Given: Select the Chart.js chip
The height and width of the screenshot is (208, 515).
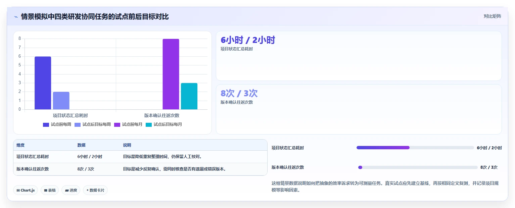Looking at the screenshot, I should (x=26, y=190).
